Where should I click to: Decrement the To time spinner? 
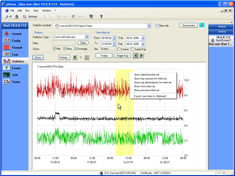click(114, 45)
